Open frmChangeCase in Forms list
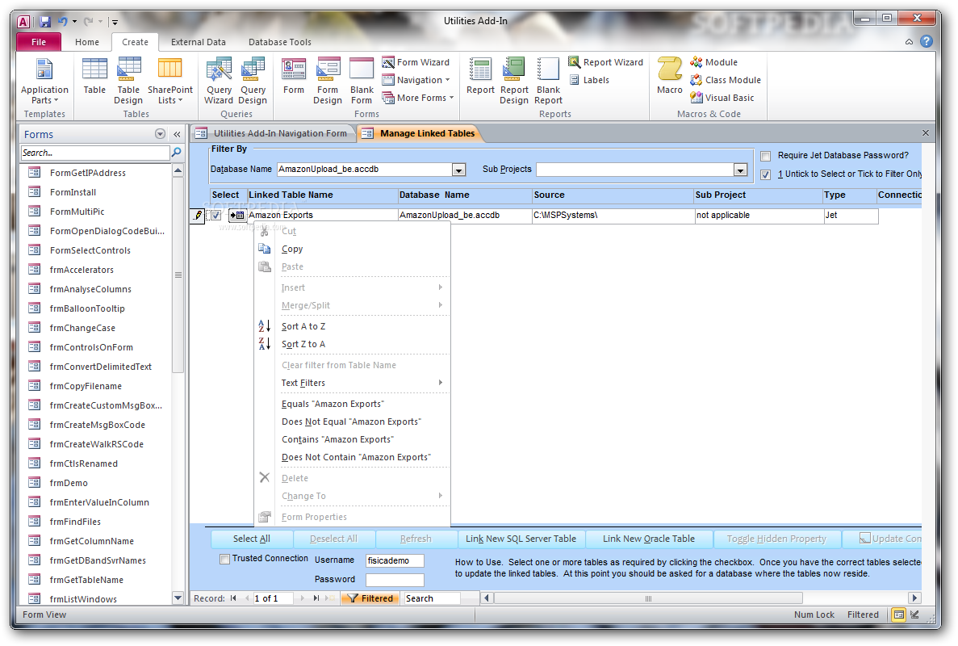 [x=82, y=328]
